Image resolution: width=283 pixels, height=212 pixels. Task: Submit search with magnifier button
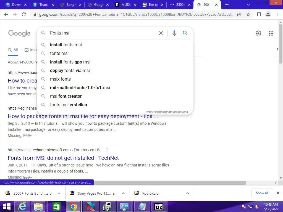[185, 33]
